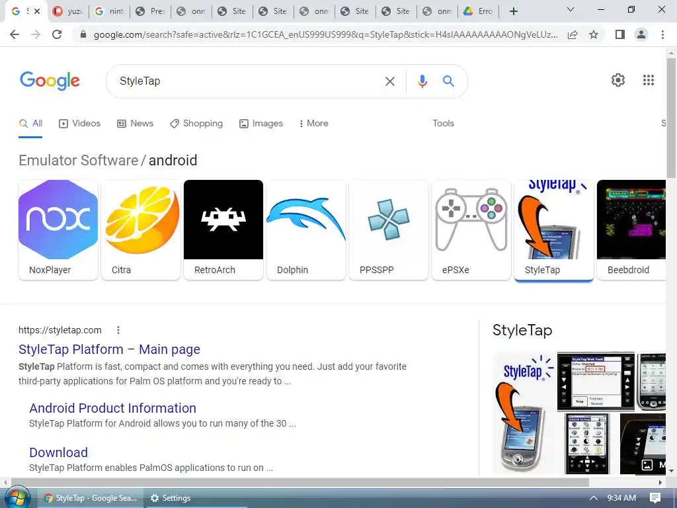Expand the More search filters menu

[x=314, y=124]
